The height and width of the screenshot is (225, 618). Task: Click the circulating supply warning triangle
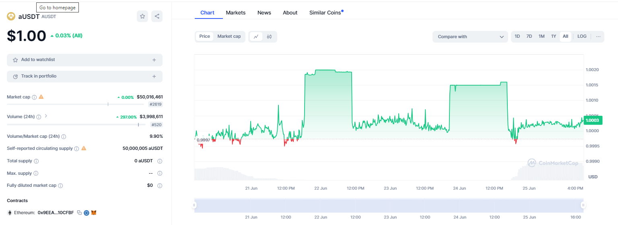click(84, 148)
